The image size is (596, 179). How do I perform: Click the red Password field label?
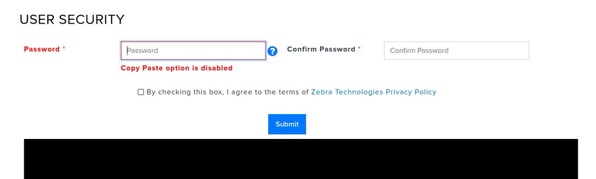(x=42, y=49)
